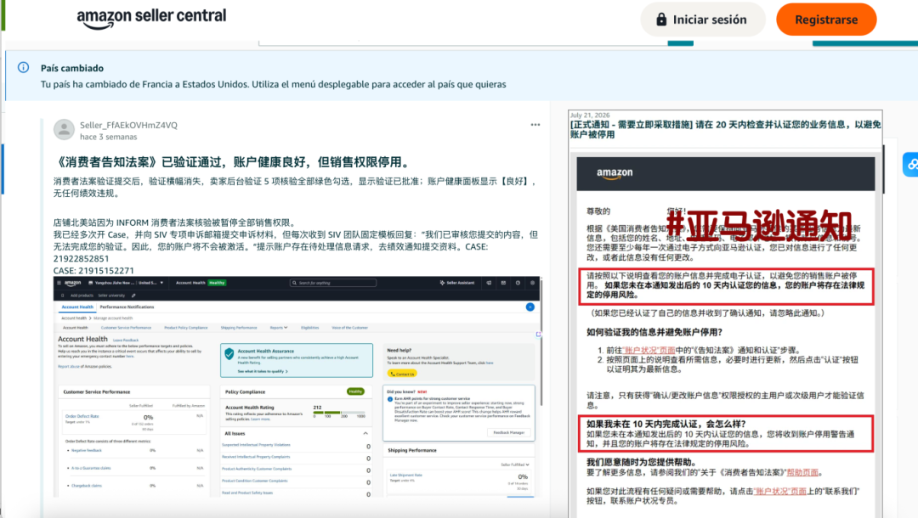
Task: Click the hamburger menu in embedded Seller Central screenshot
Action: tap(59, 283)
